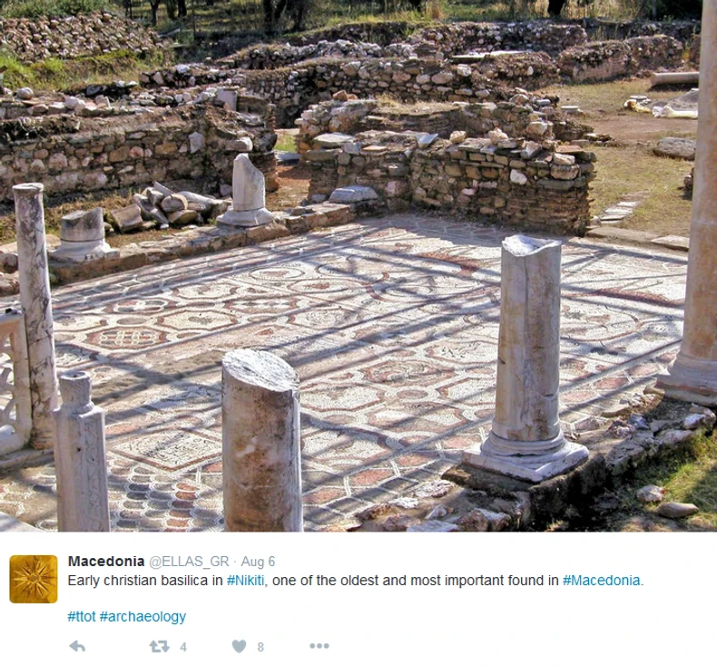Image resolution: width=717 pixels, height=667 pixels.
Task: Click the tweet text about early christian basilica
Action: click(x=356, y=581)
